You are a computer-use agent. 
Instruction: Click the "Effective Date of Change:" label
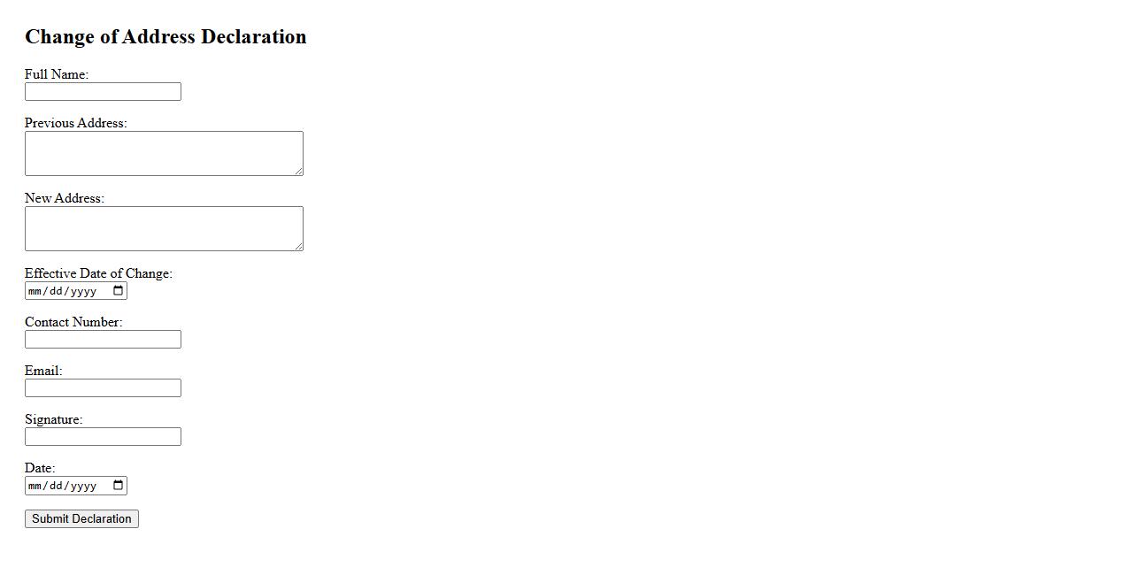[x=98, y=273]
